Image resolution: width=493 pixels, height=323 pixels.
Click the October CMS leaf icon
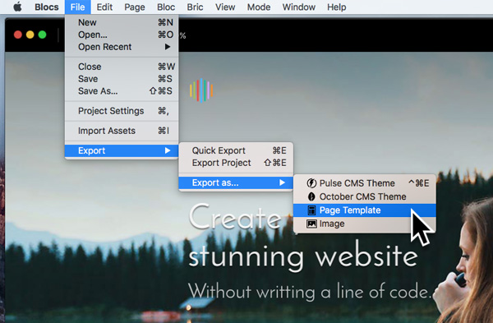pos(311,196)
